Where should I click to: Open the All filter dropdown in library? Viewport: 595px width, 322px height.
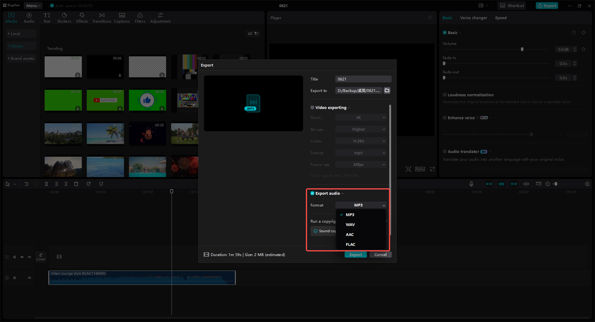tap(253, 33)
